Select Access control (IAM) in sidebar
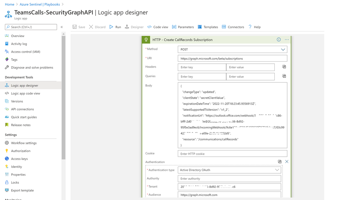 tap(25, 52)
